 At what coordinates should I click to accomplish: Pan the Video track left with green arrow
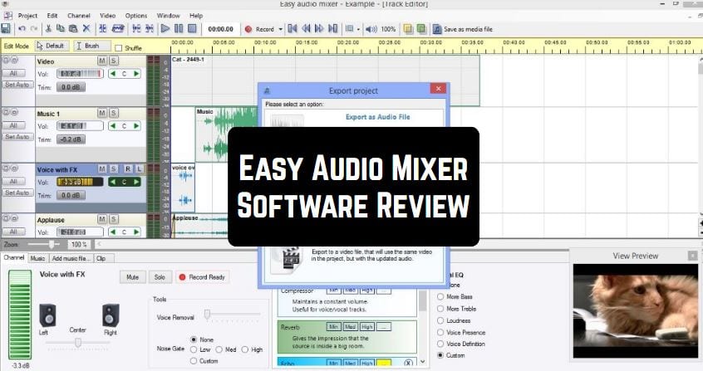click(113, 74)
